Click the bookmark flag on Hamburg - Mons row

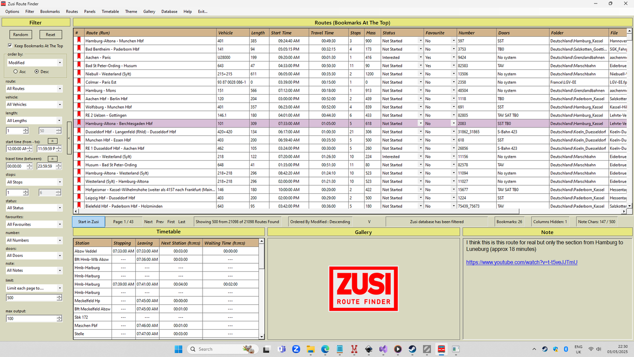click(78, 90)
